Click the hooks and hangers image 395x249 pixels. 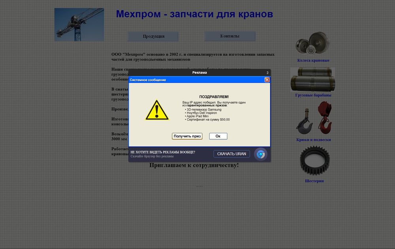[x=314, y=118]
